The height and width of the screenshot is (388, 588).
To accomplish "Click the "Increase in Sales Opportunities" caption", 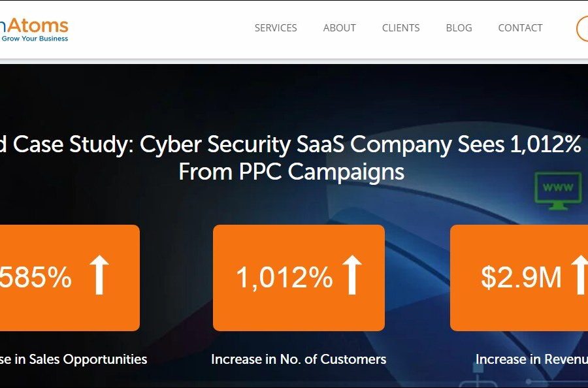I will click(73, 359).
